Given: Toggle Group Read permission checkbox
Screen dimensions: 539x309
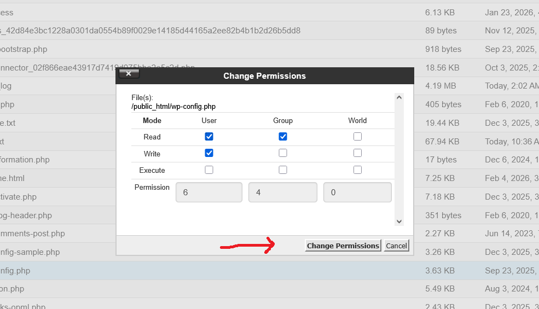Looking at the screenshot, I should (x=283, y=137).
